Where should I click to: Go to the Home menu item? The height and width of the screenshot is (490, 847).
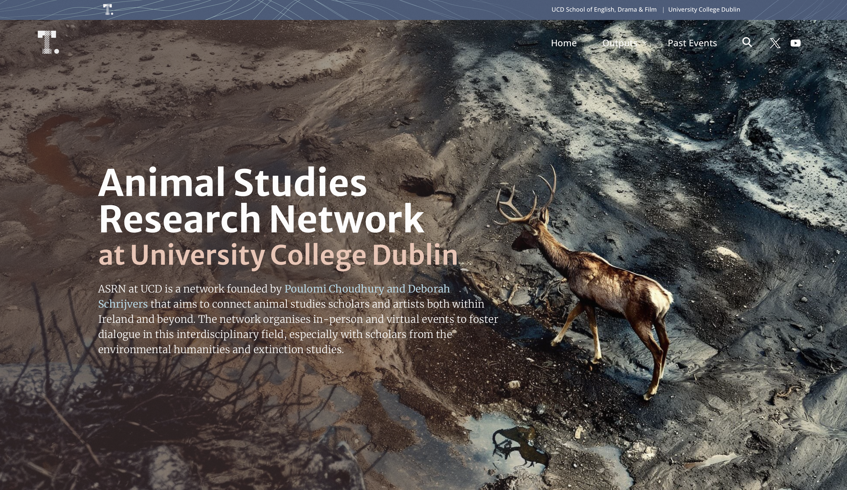tap(564, 43)
